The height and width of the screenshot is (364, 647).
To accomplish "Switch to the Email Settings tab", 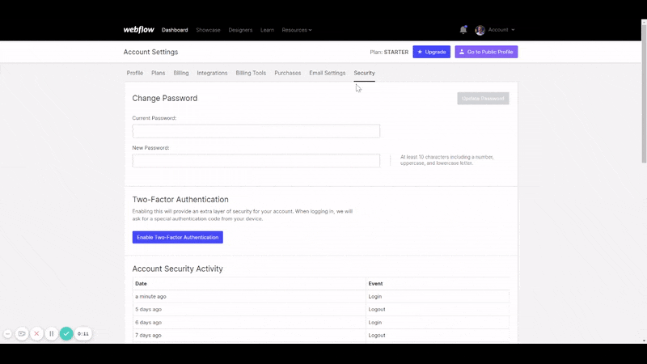I will [328, 73].
